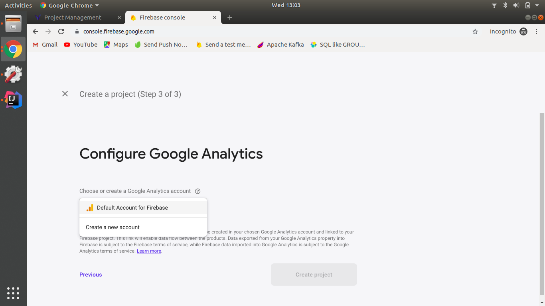
Task: Bookmark this page with the star
Action: [x=475, y=31]
